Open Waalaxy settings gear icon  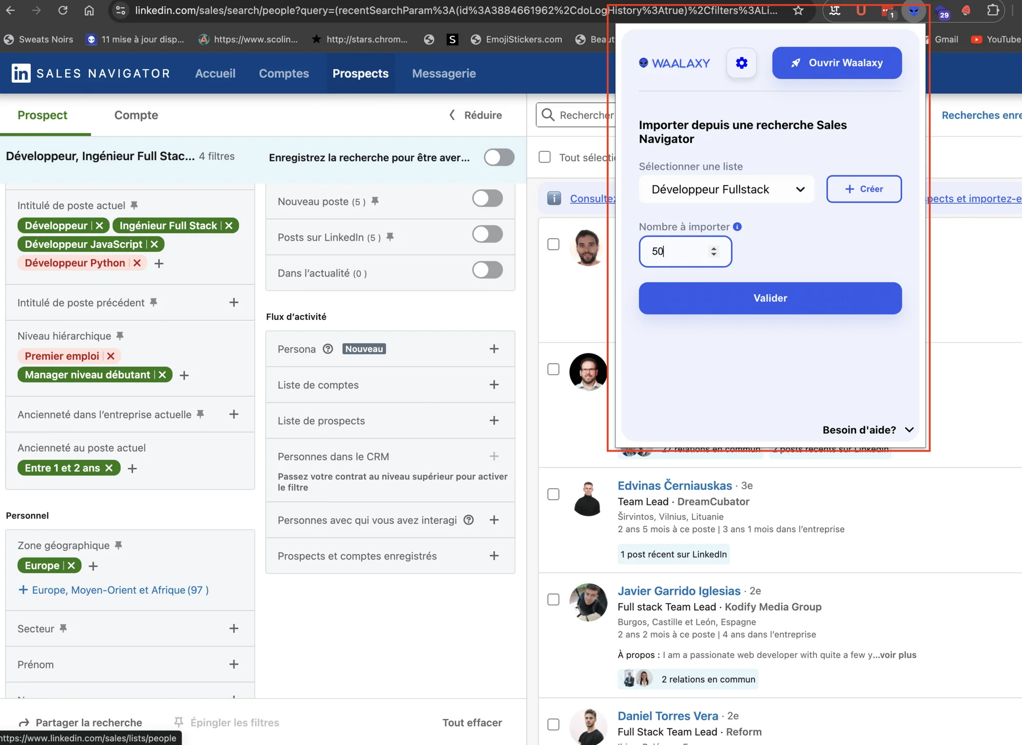point(741,63)
